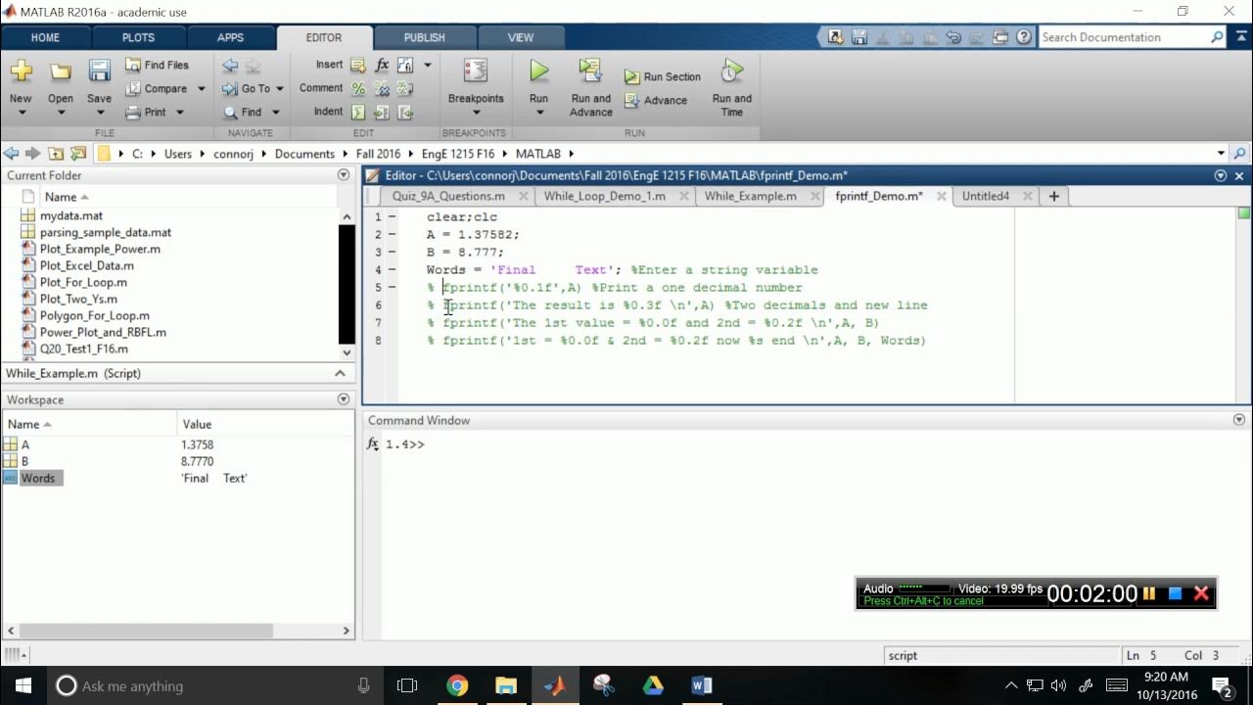Select mydata.mat in Current Folder
Screen dimensions: 1253x705
click(x=71, y=215)
